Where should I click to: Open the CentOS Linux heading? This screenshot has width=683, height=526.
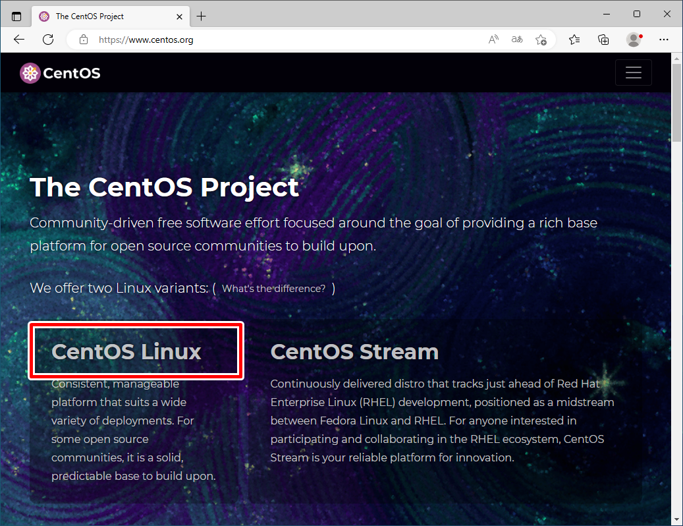point(126,352)
